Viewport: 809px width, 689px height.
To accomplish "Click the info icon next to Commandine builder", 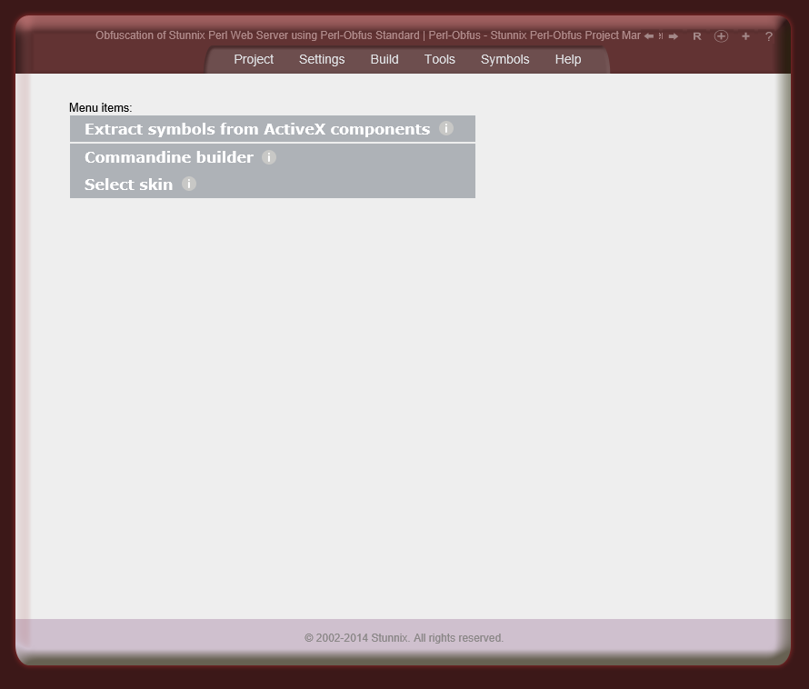I will (x=268, y=157).
